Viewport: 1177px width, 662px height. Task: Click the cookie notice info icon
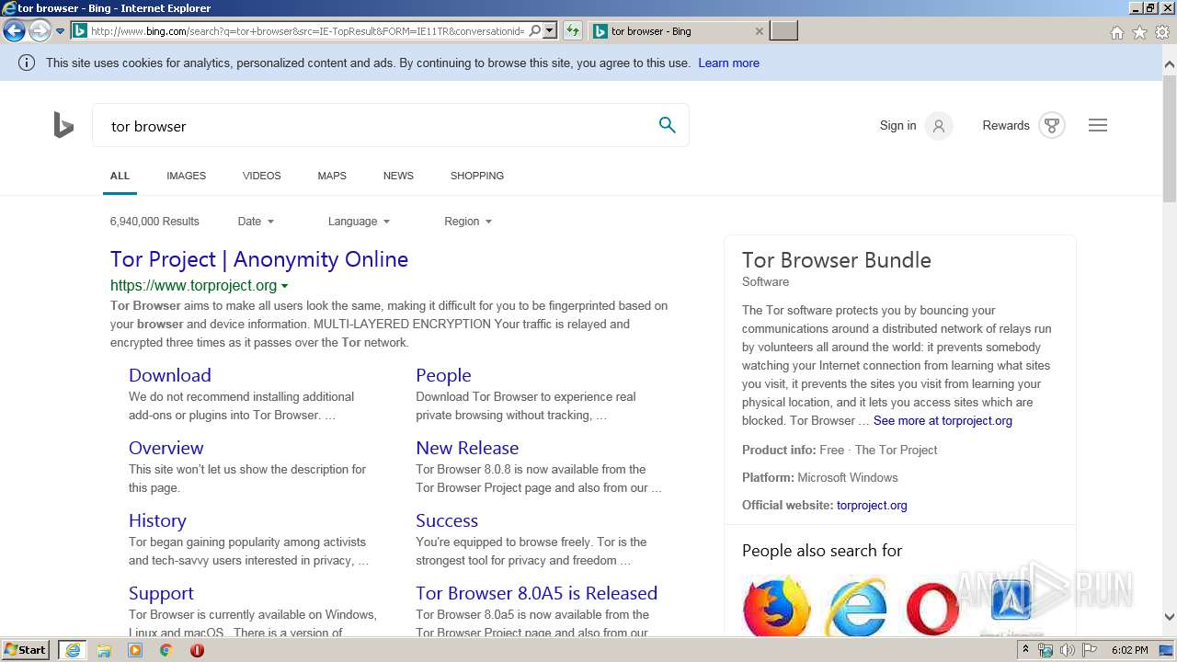pyautogui.click(x=27, y=63)
